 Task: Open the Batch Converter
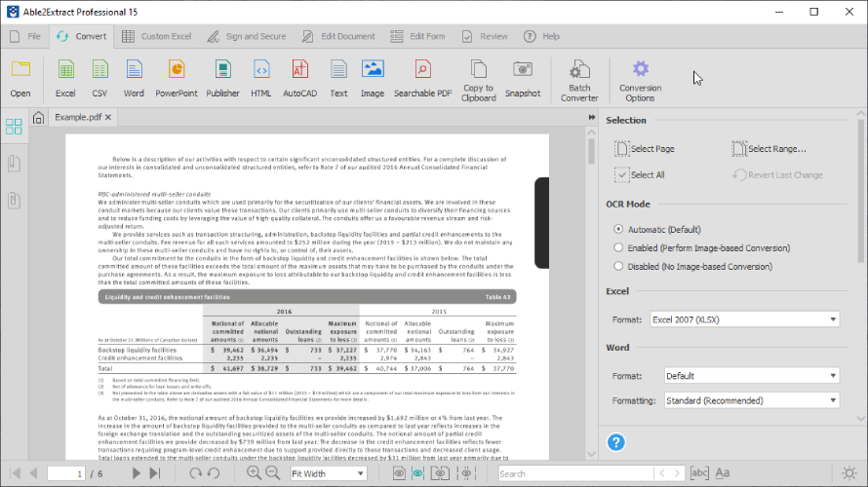579,80
